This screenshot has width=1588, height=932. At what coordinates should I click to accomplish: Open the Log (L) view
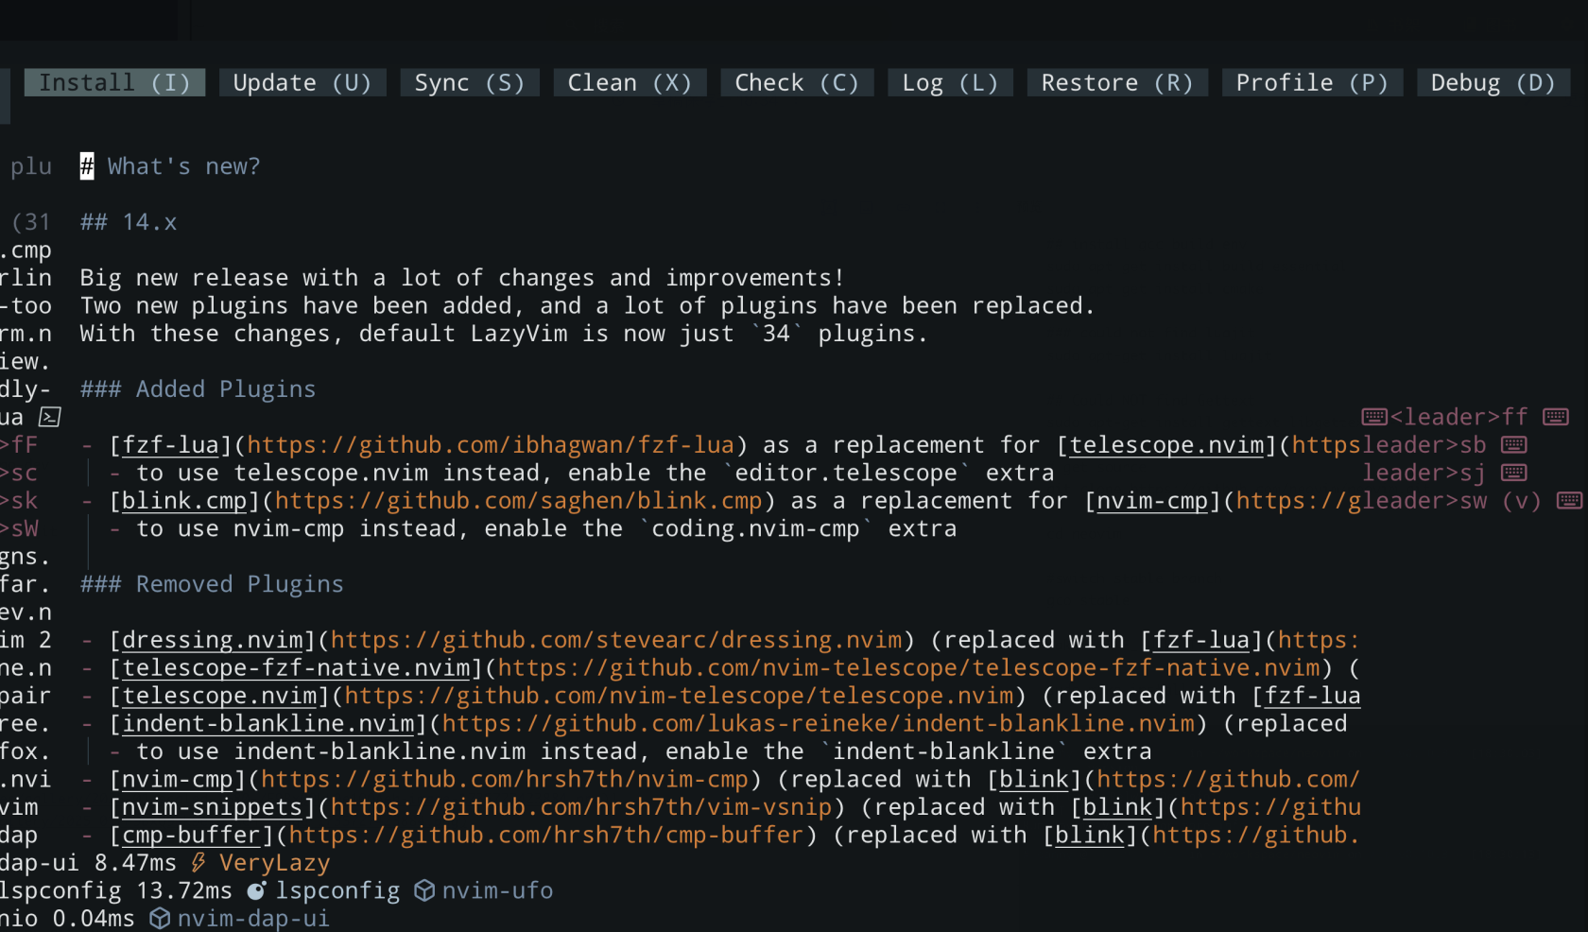pyautogui.click(x=950, y=83)
